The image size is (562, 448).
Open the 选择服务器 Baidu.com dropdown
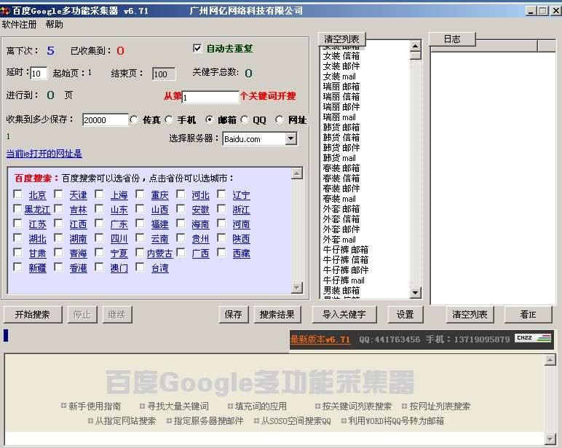pyautogui.click(x=291, y=138)
